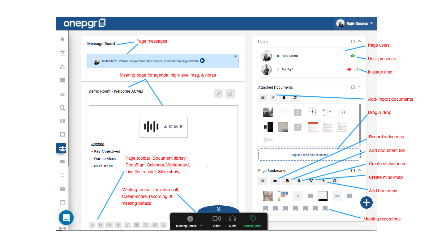Expand the Meeting Details caret arrow

[x=201, y=226]
